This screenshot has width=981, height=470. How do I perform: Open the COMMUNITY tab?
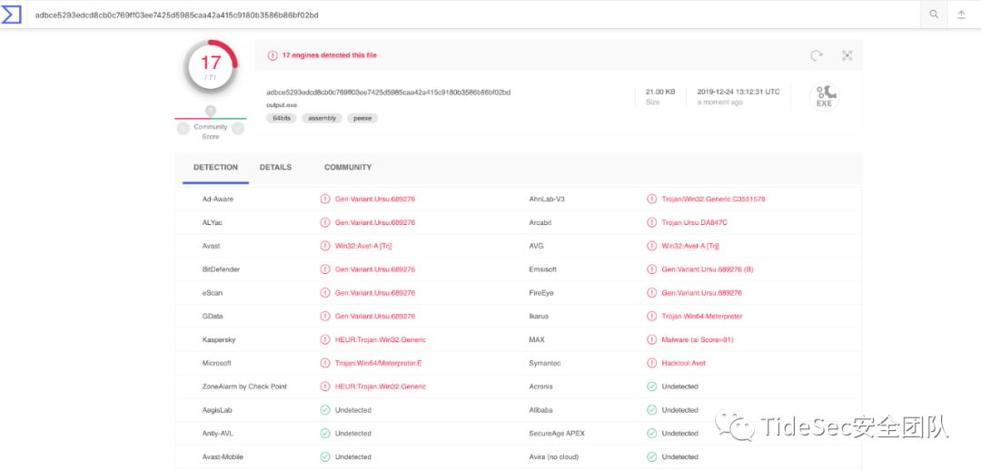(x=348, y=168)
